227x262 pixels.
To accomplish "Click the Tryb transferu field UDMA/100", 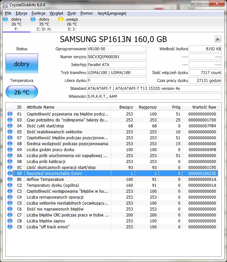I will coord(117,73).
